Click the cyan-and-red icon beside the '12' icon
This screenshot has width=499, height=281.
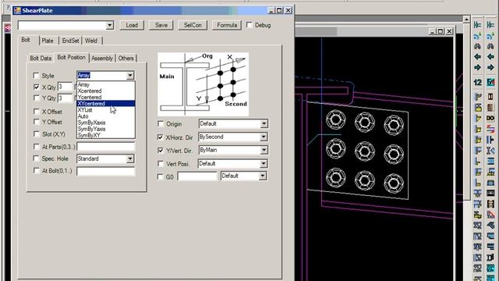click(490, 83)
